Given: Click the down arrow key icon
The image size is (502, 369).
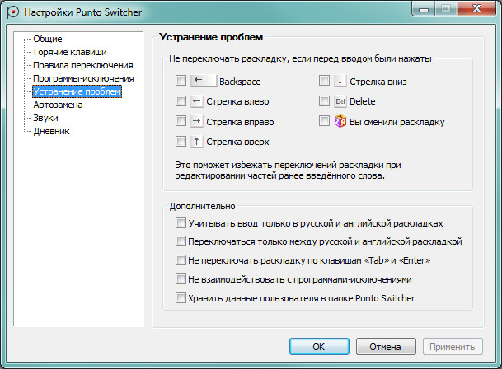Looking at the screenshot, I should click(x=340, y=82).
